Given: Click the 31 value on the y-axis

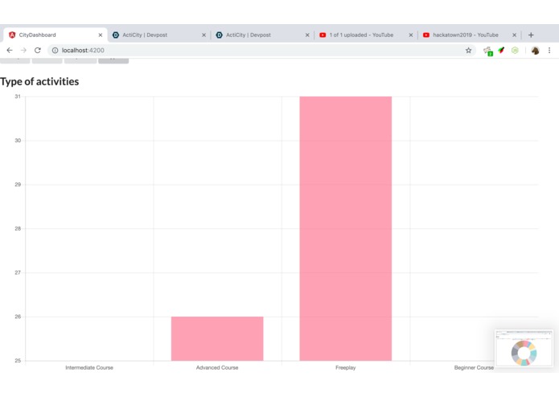Looking at the screenshot, I should (18, 96).
